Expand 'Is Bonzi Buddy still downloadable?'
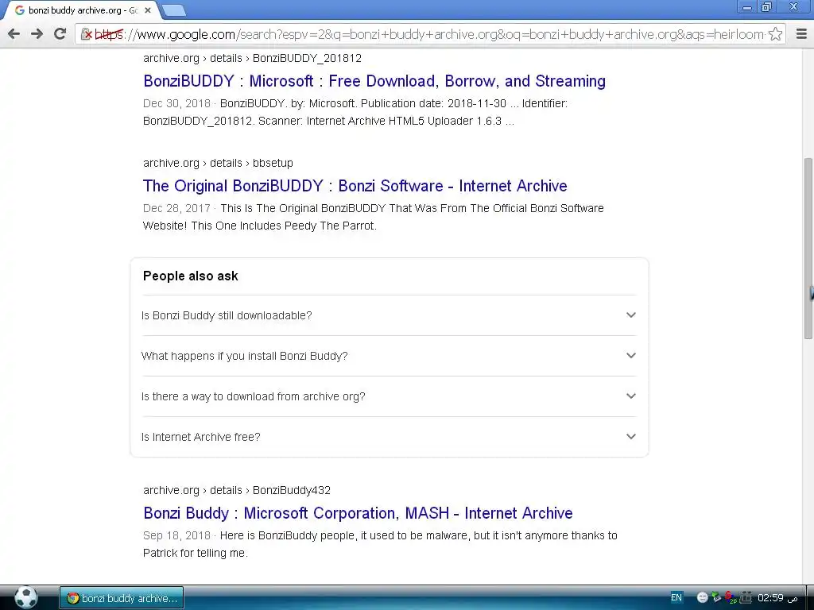814x610 pixels. click(389, 315)
